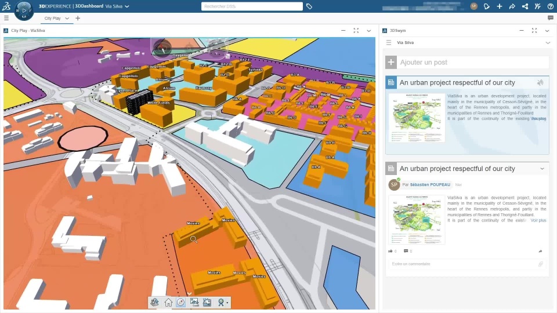Open the SP user profile avatar in the top bar
Screen dimensions: 557x313
pos(473,6)
